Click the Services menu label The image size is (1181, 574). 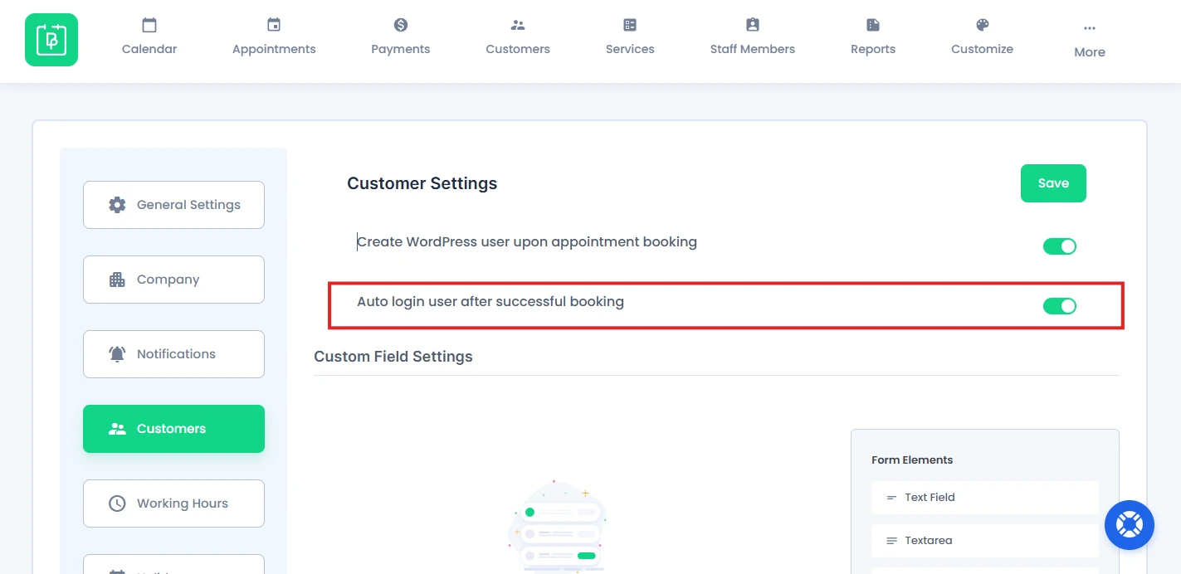coord(630,49)
